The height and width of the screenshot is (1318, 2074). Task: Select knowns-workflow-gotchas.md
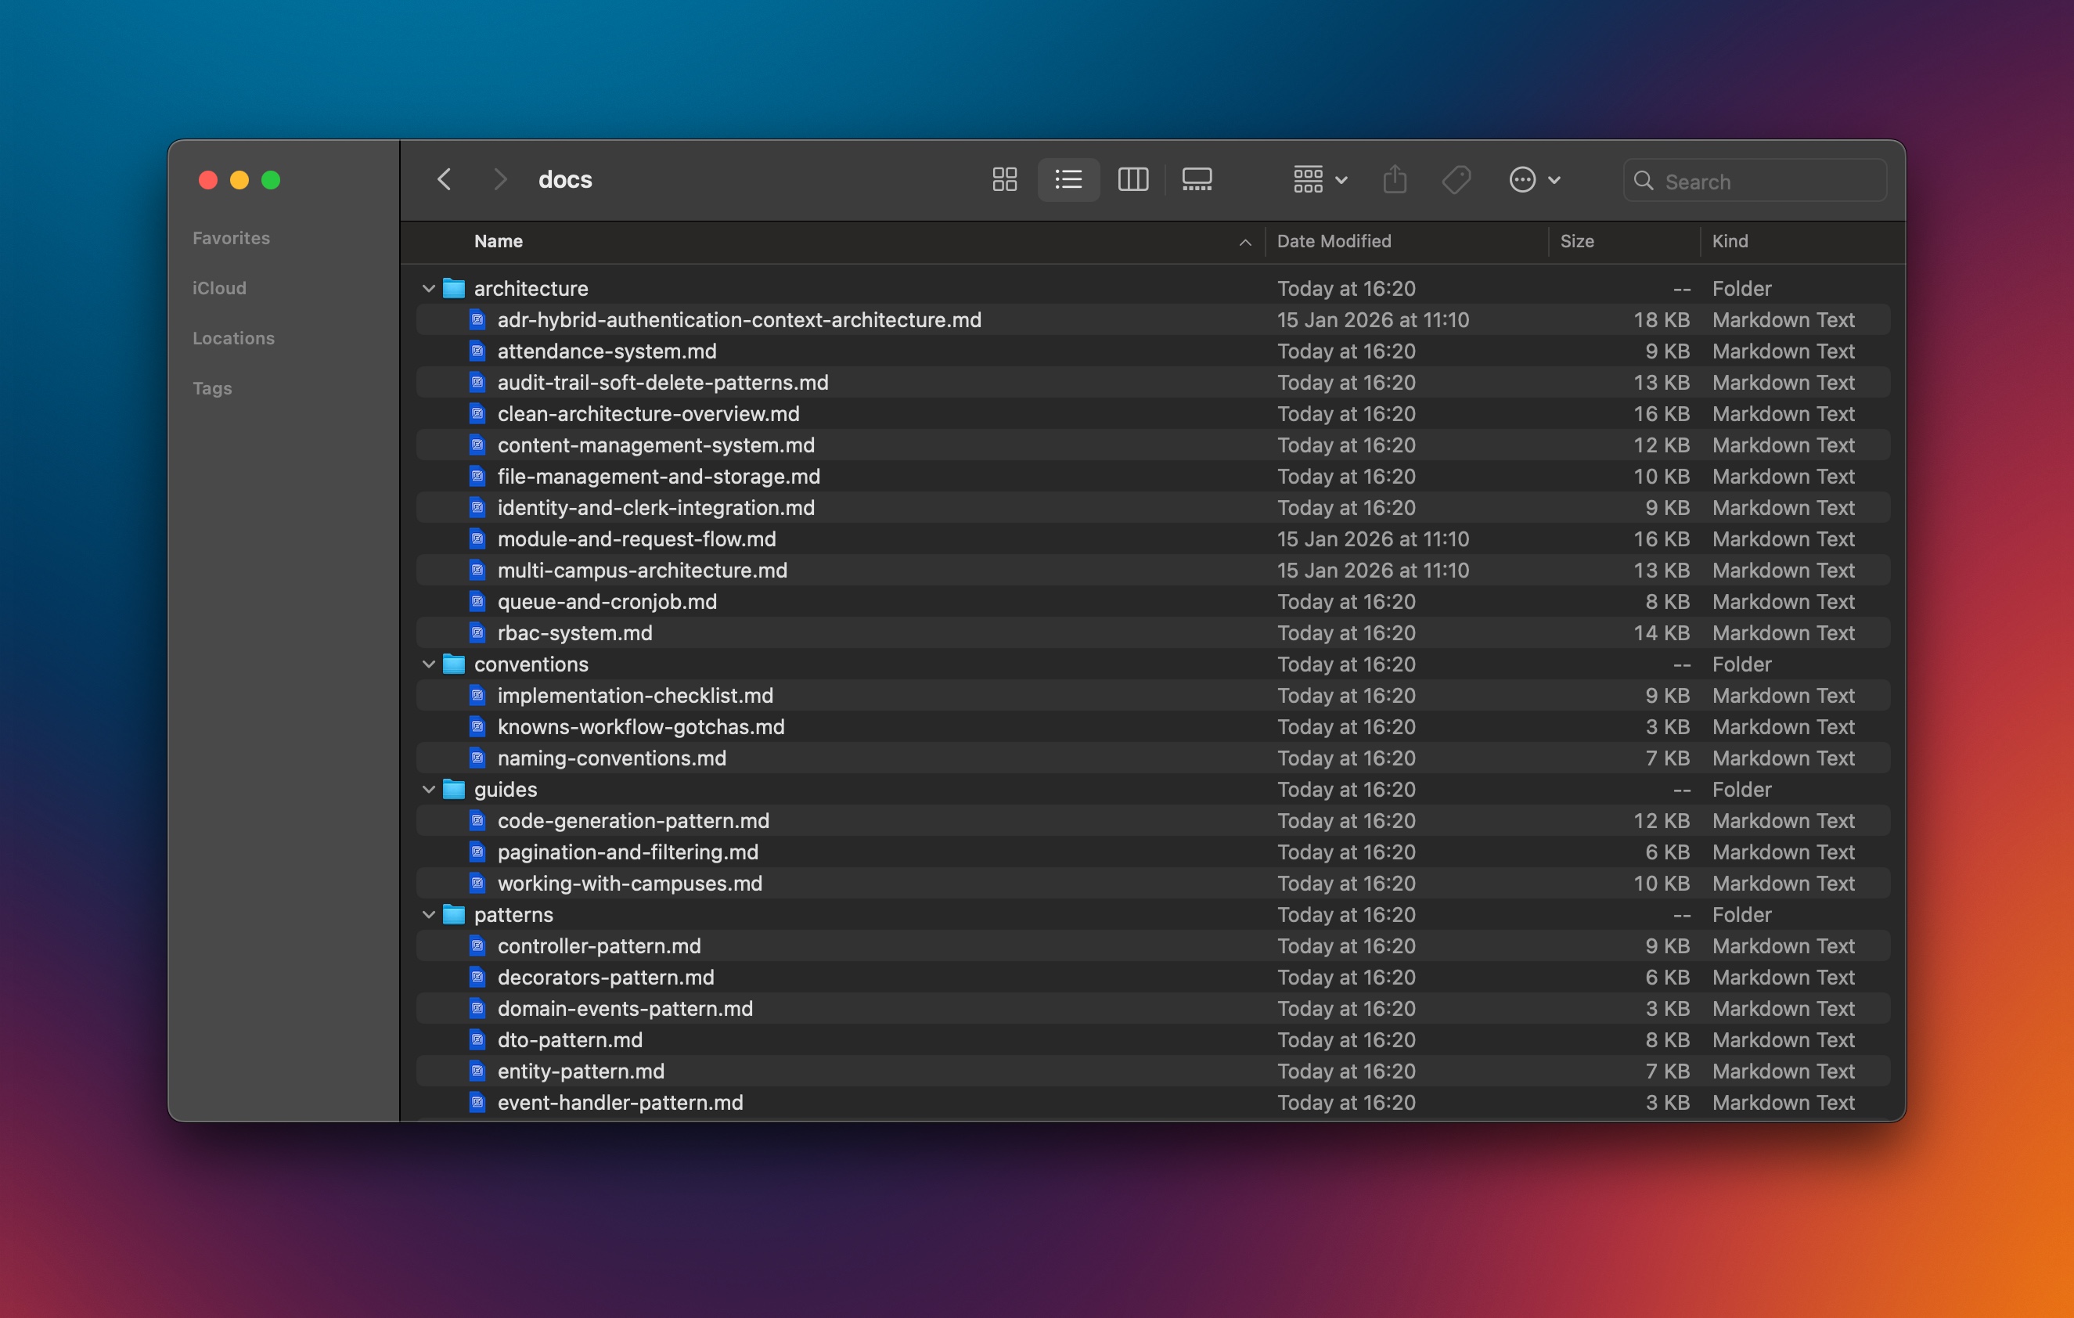pos(1154,727)
